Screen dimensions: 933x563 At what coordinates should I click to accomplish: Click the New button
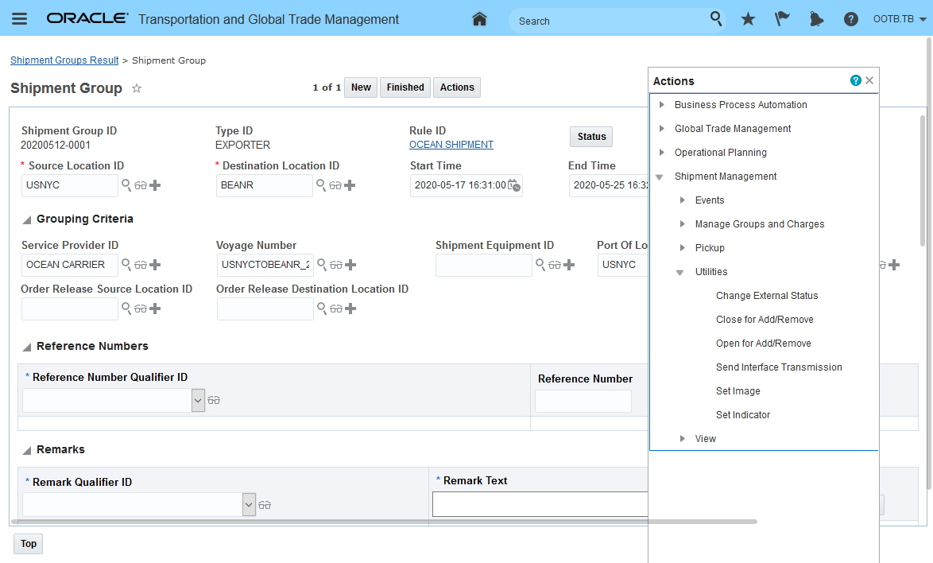361,87
